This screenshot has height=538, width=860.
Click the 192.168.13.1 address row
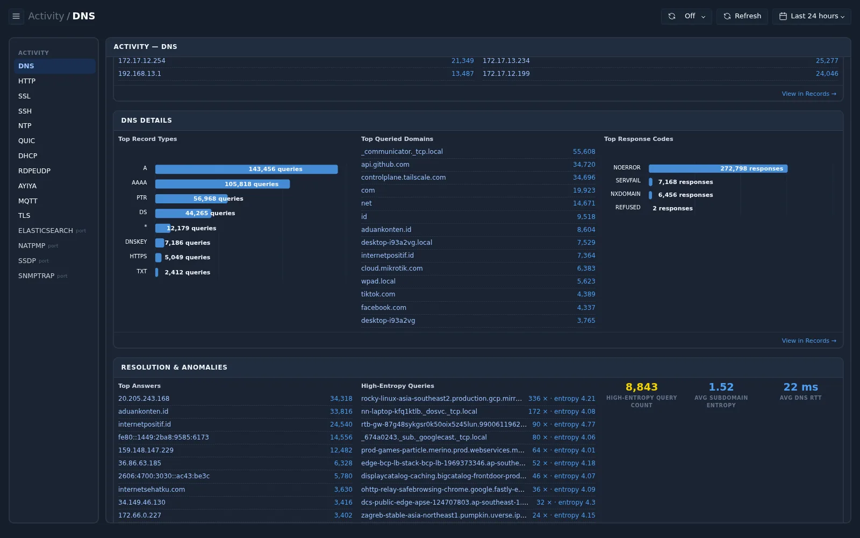296,74
